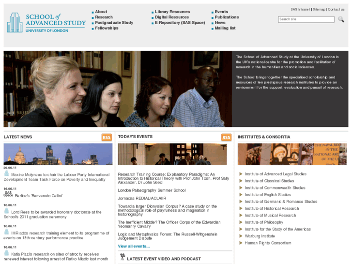This screenshot has width=352, height=264.
Task: Click the Today's Events banner photo
Action: tap(172, 155)
